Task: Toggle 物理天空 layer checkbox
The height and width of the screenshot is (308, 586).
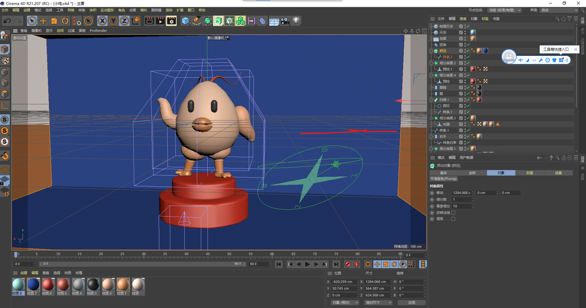Action: (461, 26)
